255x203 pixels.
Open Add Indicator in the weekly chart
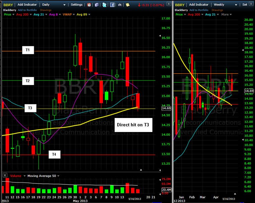coord(199,5)
